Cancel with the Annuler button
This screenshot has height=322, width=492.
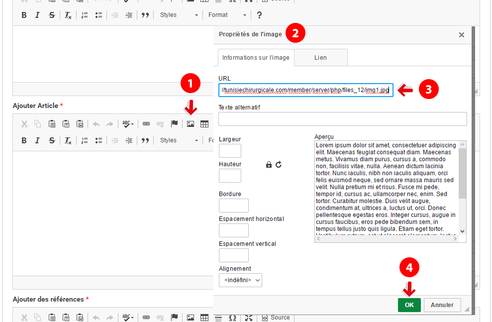point(442,305)
